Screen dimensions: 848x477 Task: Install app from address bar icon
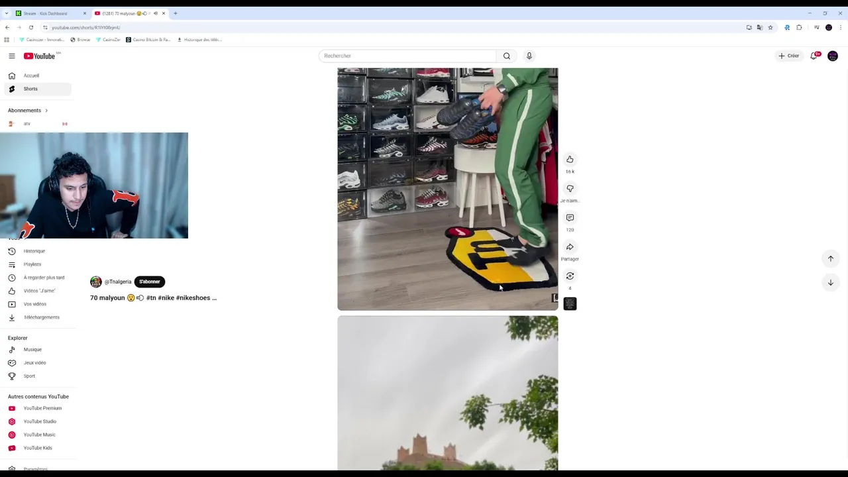click(749, 28)
